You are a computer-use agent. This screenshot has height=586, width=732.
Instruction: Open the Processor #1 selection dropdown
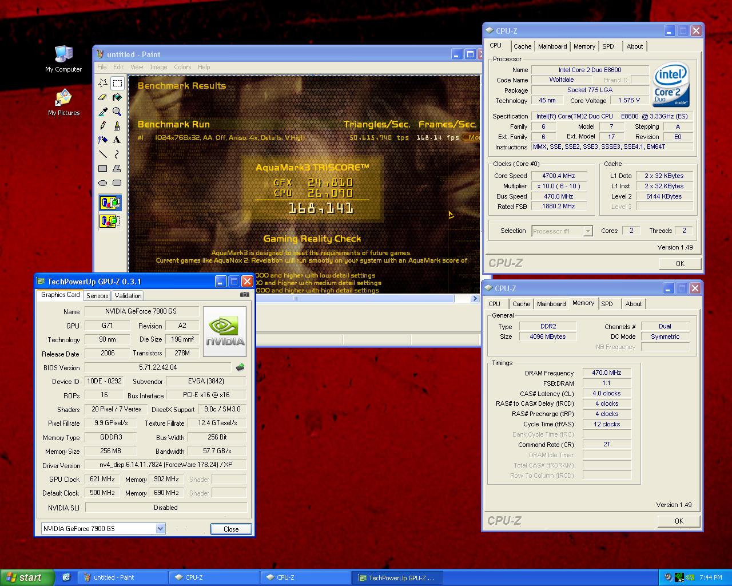[x=588, y=231]
